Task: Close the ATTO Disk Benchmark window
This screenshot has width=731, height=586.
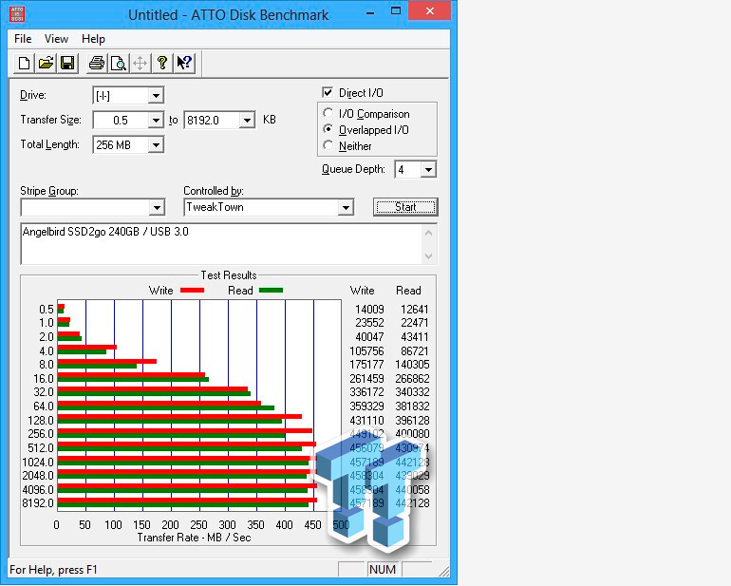Action: tap(430, 10)
